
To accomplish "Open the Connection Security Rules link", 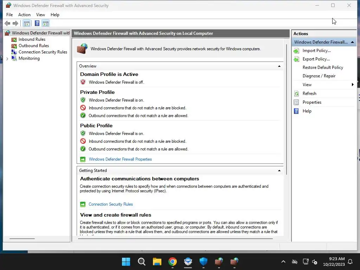I will pyautogui.click(x=111, y=204).
